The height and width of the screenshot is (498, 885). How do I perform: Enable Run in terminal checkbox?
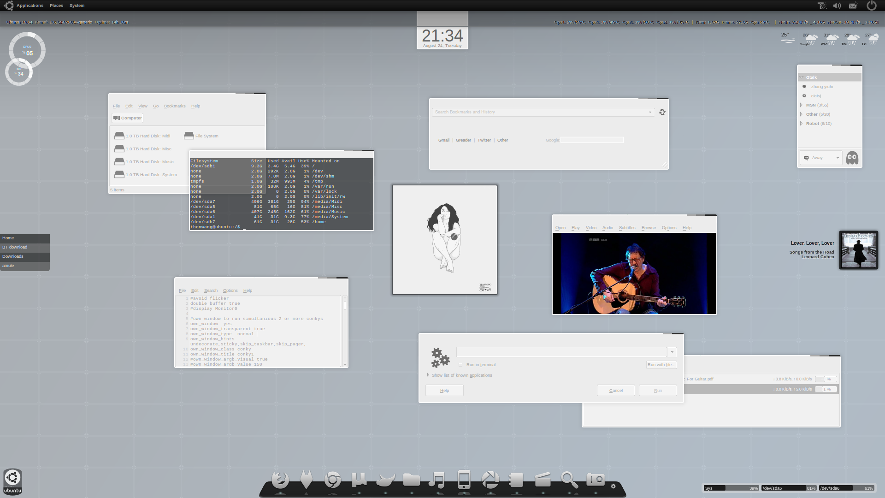[460, 365]
